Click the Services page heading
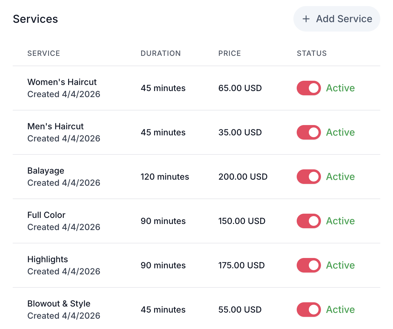This screenshot has height=329, width=393. [x=35, y=19]
